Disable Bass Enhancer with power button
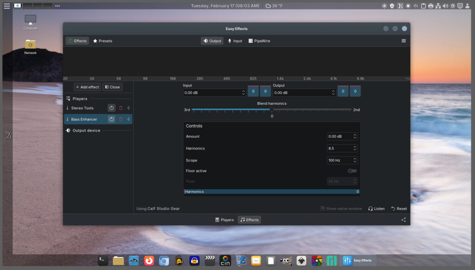This screenshot has height=270, width=475. click(111, 119)
